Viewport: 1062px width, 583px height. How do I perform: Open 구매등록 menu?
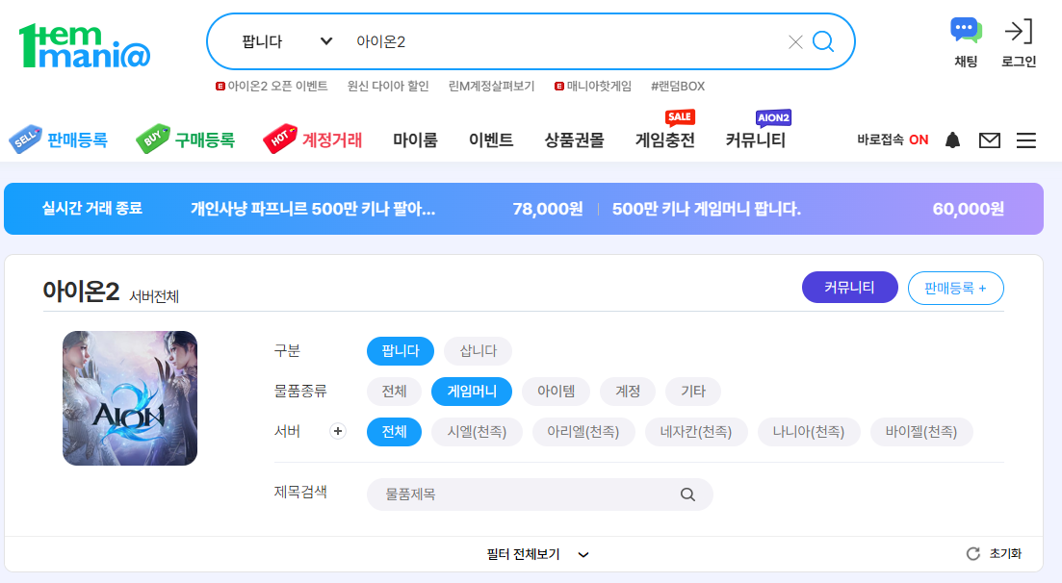204,140
